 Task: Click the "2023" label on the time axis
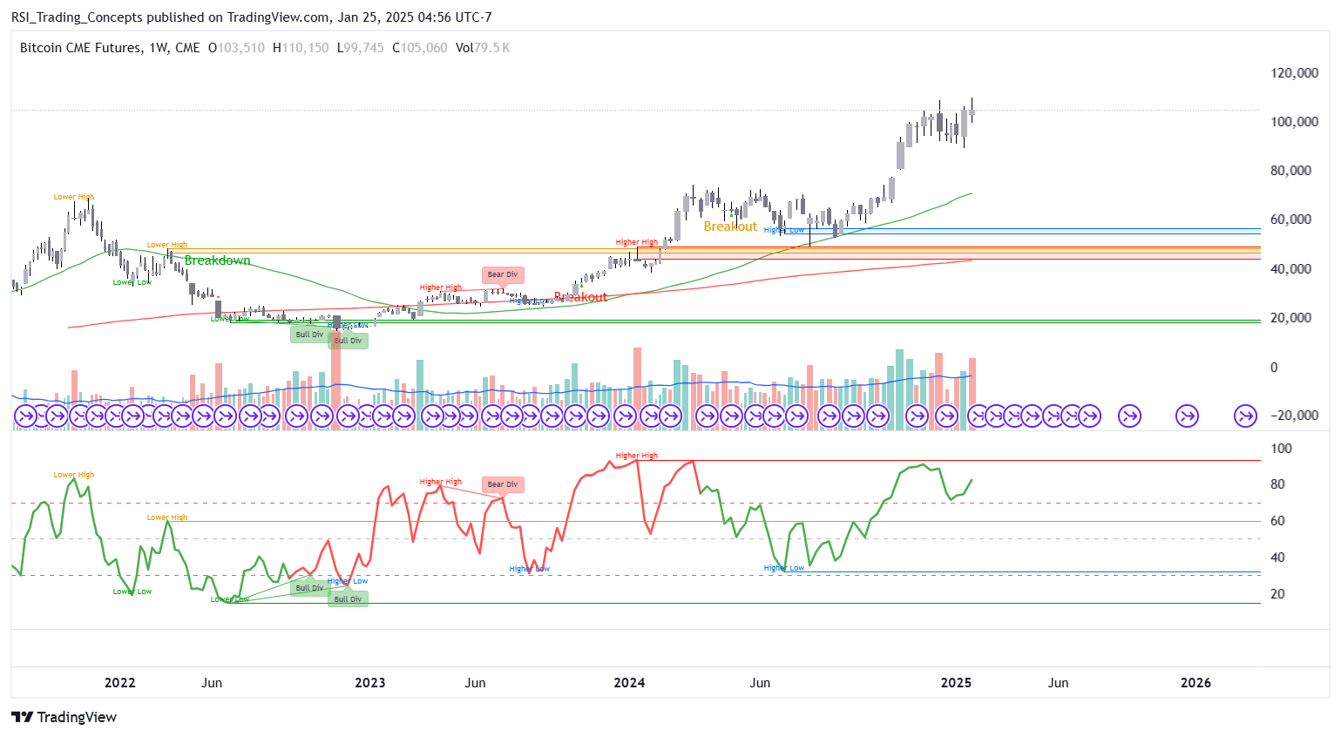pyautogui.click(x=370, y=683)
